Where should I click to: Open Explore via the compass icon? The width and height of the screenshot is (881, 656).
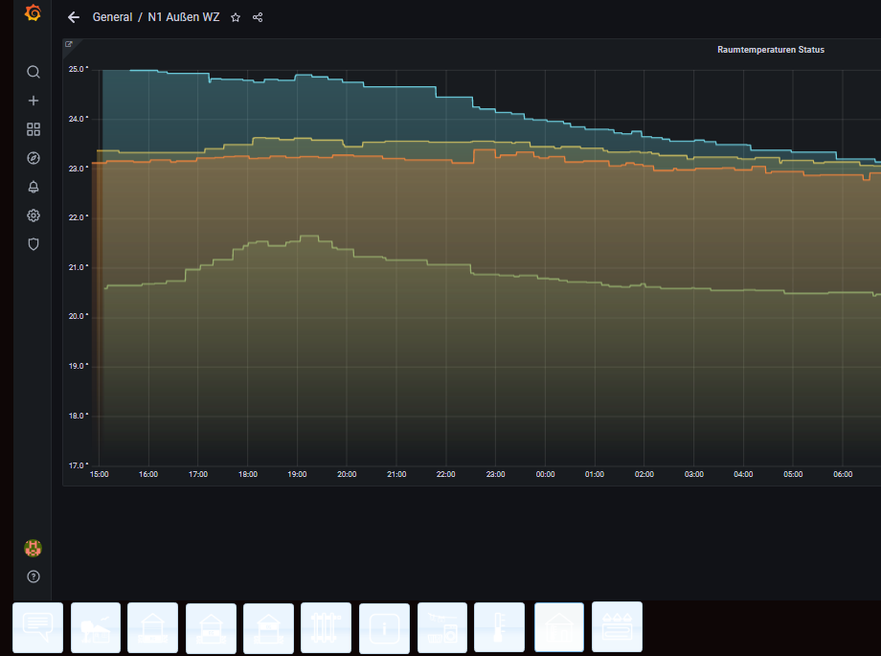pyautogui.click(x=34, y=158)
